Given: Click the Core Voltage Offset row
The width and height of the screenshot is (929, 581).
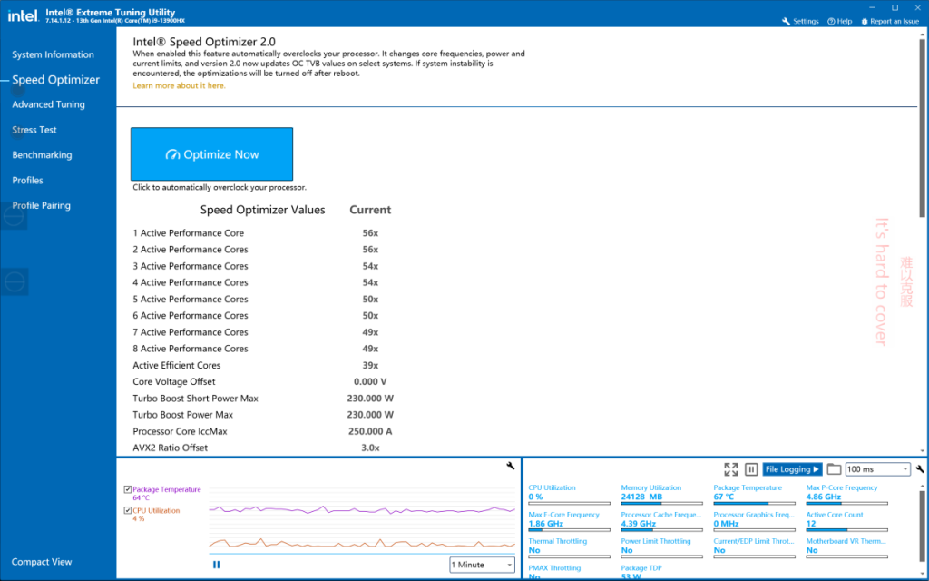Looking at the screenshot, I should (x=263, y=382).
